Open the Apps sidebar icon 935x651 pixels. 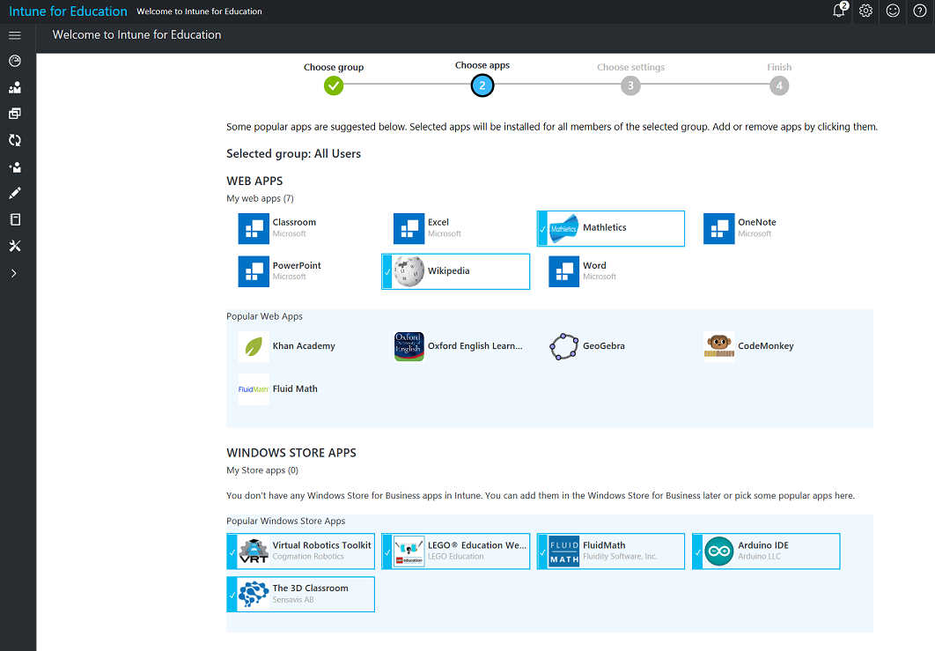[x=15, y=114]
